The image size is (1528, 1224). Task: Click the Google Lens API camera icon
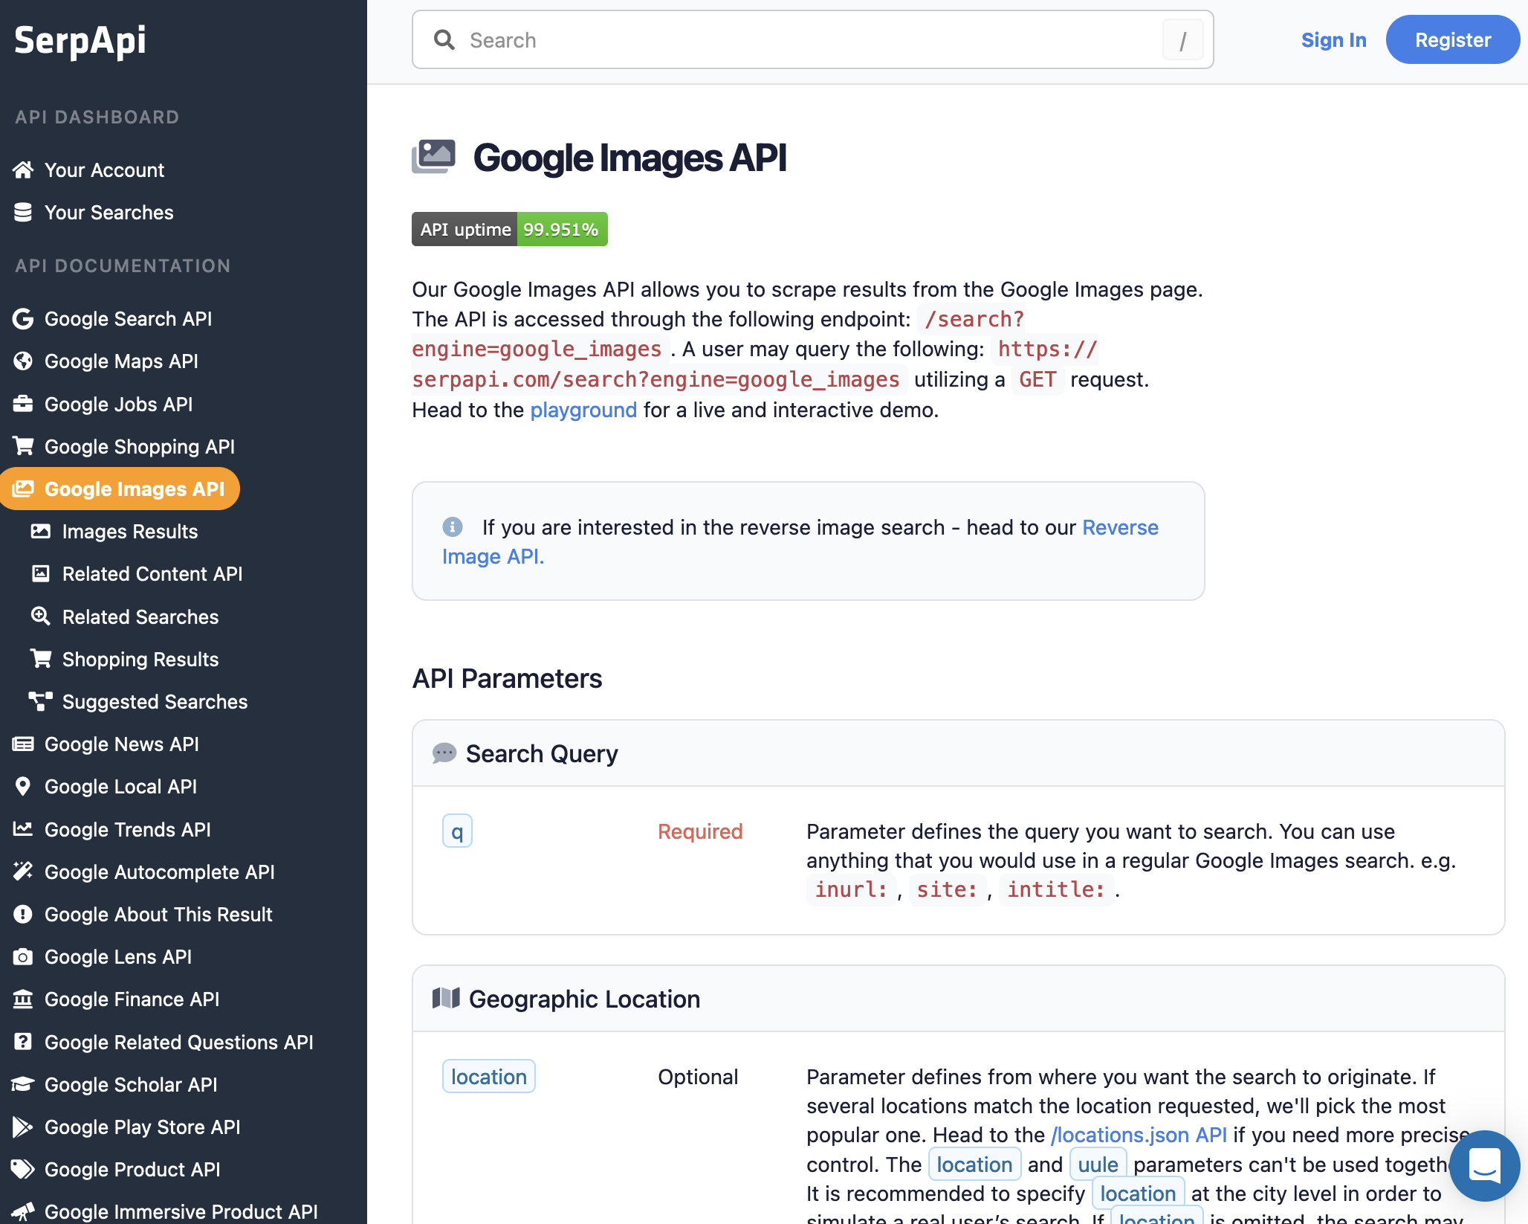(23, 957)
